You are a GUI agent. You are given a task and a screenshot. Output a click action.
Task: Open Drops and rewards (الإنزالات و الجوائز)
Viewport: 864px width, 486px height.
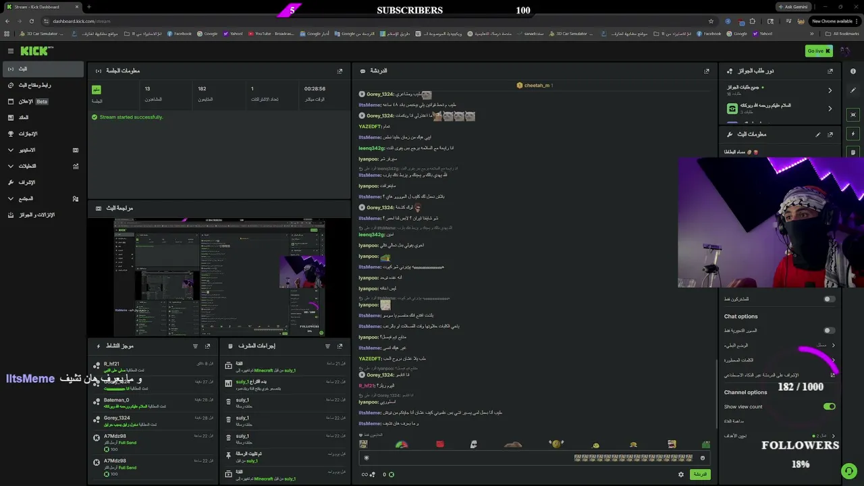[x=42, y=215]
